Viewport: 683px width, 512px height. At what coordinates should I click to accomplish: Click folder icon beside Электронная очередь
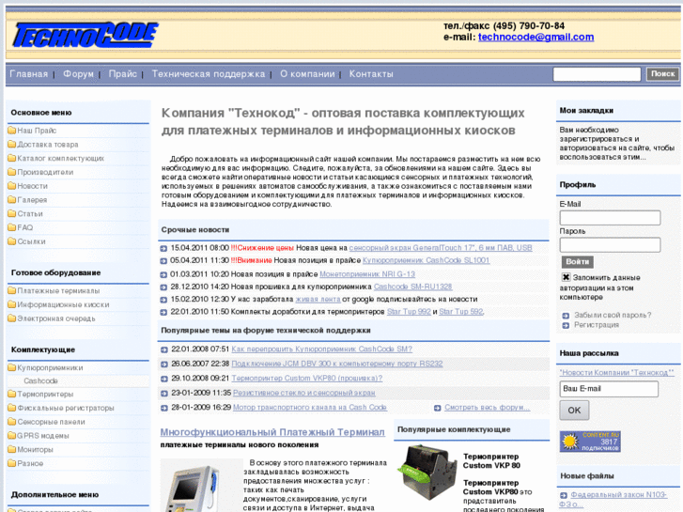coord(12,318)
